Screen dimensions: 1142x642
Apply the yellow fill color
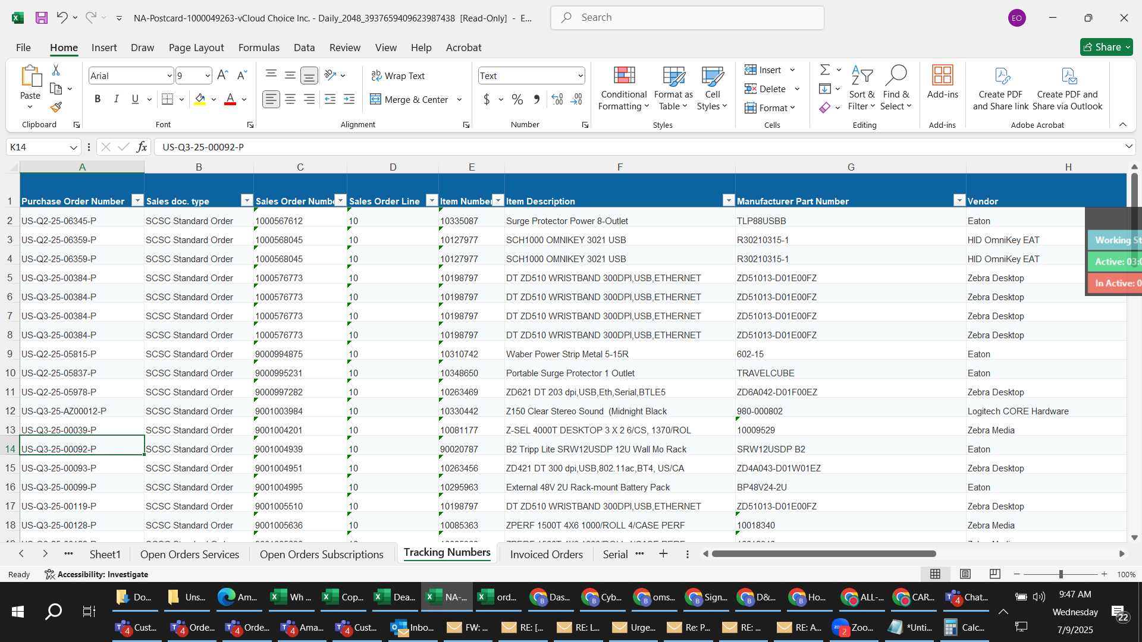[200, 99]
